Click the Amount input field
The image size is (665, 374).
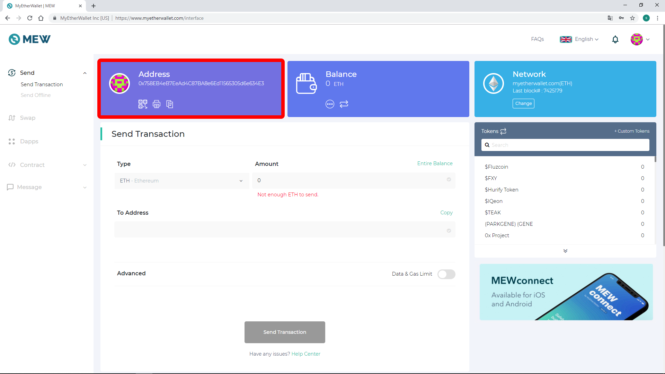[x=354, y=181]
